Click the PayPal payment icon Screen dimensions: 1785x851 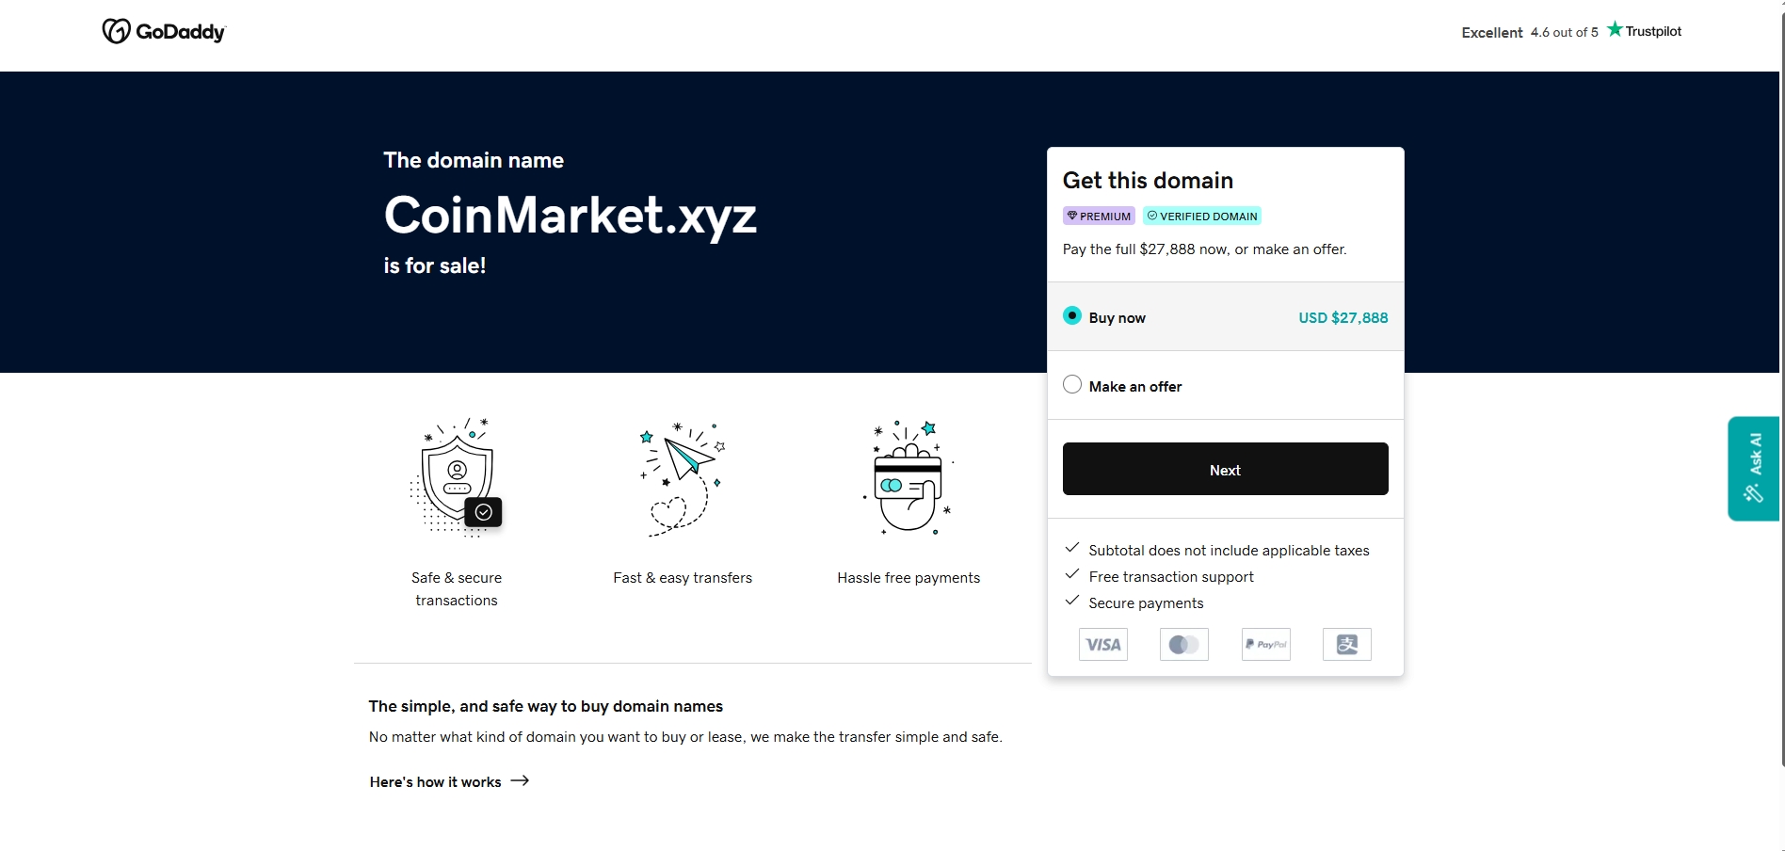coord(1265,644)
